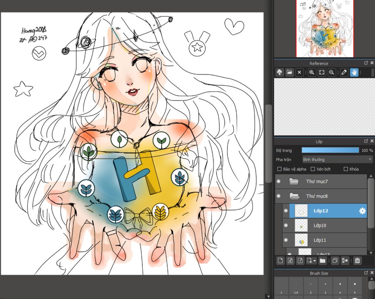Select the Thư mục8 folder name
Screen dimensions: 375x299
(317, 196)
